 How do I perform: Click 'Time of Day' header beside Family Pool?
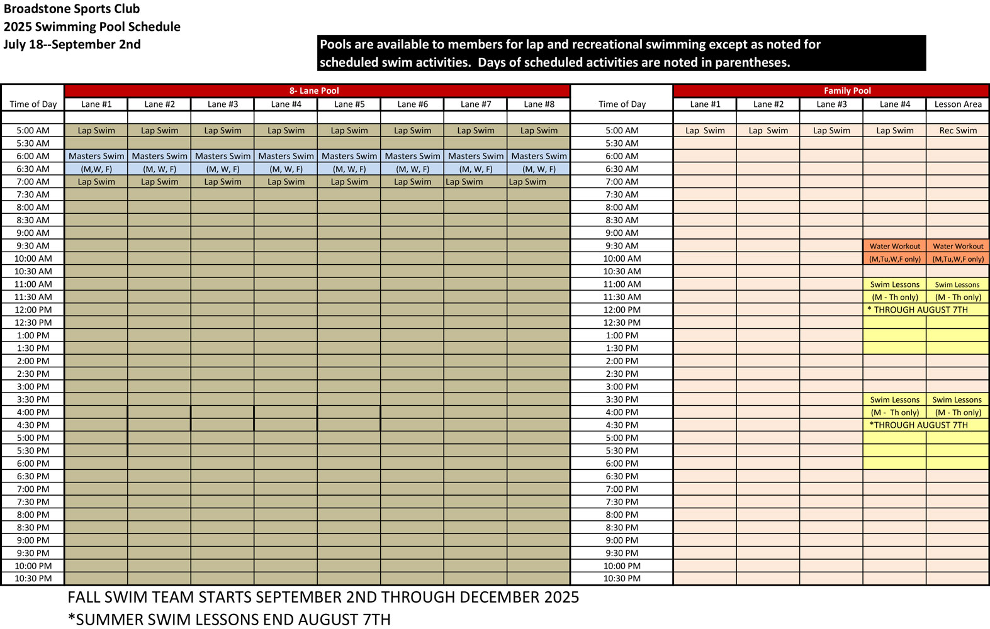[x=622, y=104]
